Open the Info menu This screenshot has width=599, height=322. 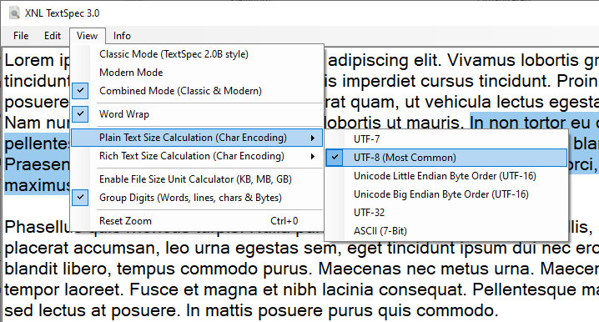(122, 36)
